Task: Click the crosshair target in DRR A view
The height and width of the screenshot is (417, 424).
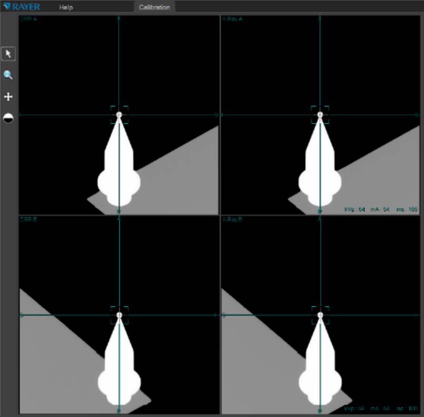Action: click(x=119, y=114)
